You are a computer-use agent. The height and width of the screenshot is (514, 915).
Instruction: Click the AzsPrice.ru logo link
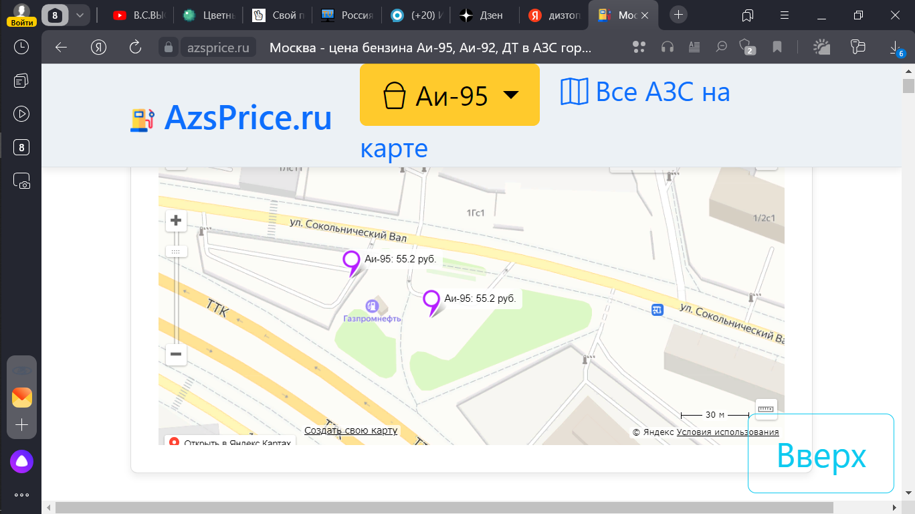(x=231, y=118)
